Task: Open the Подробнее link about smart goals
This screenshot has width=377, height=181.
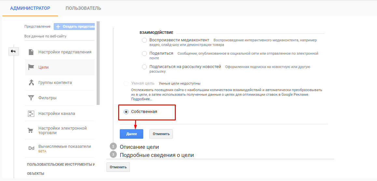Action: point(142,99)
